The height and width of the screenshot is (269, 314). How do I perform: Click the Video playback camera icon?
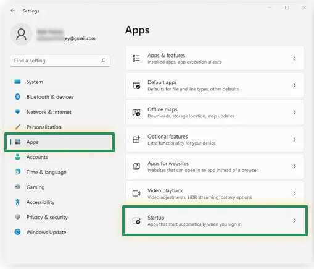tap(136, 194)
